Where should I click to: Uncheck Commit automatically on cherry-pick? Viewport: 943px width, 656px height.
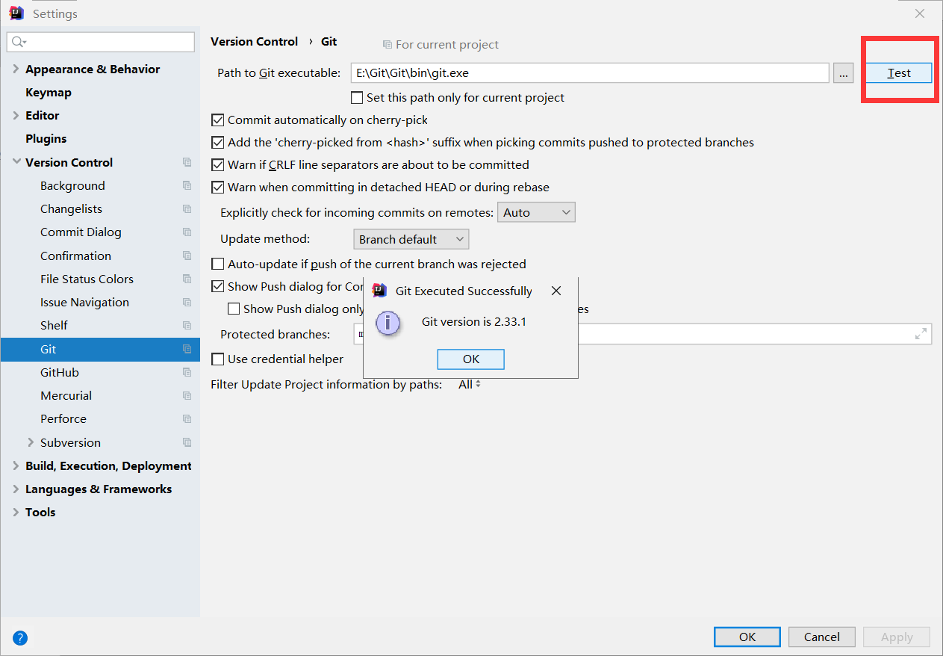[x=218, y=120]
